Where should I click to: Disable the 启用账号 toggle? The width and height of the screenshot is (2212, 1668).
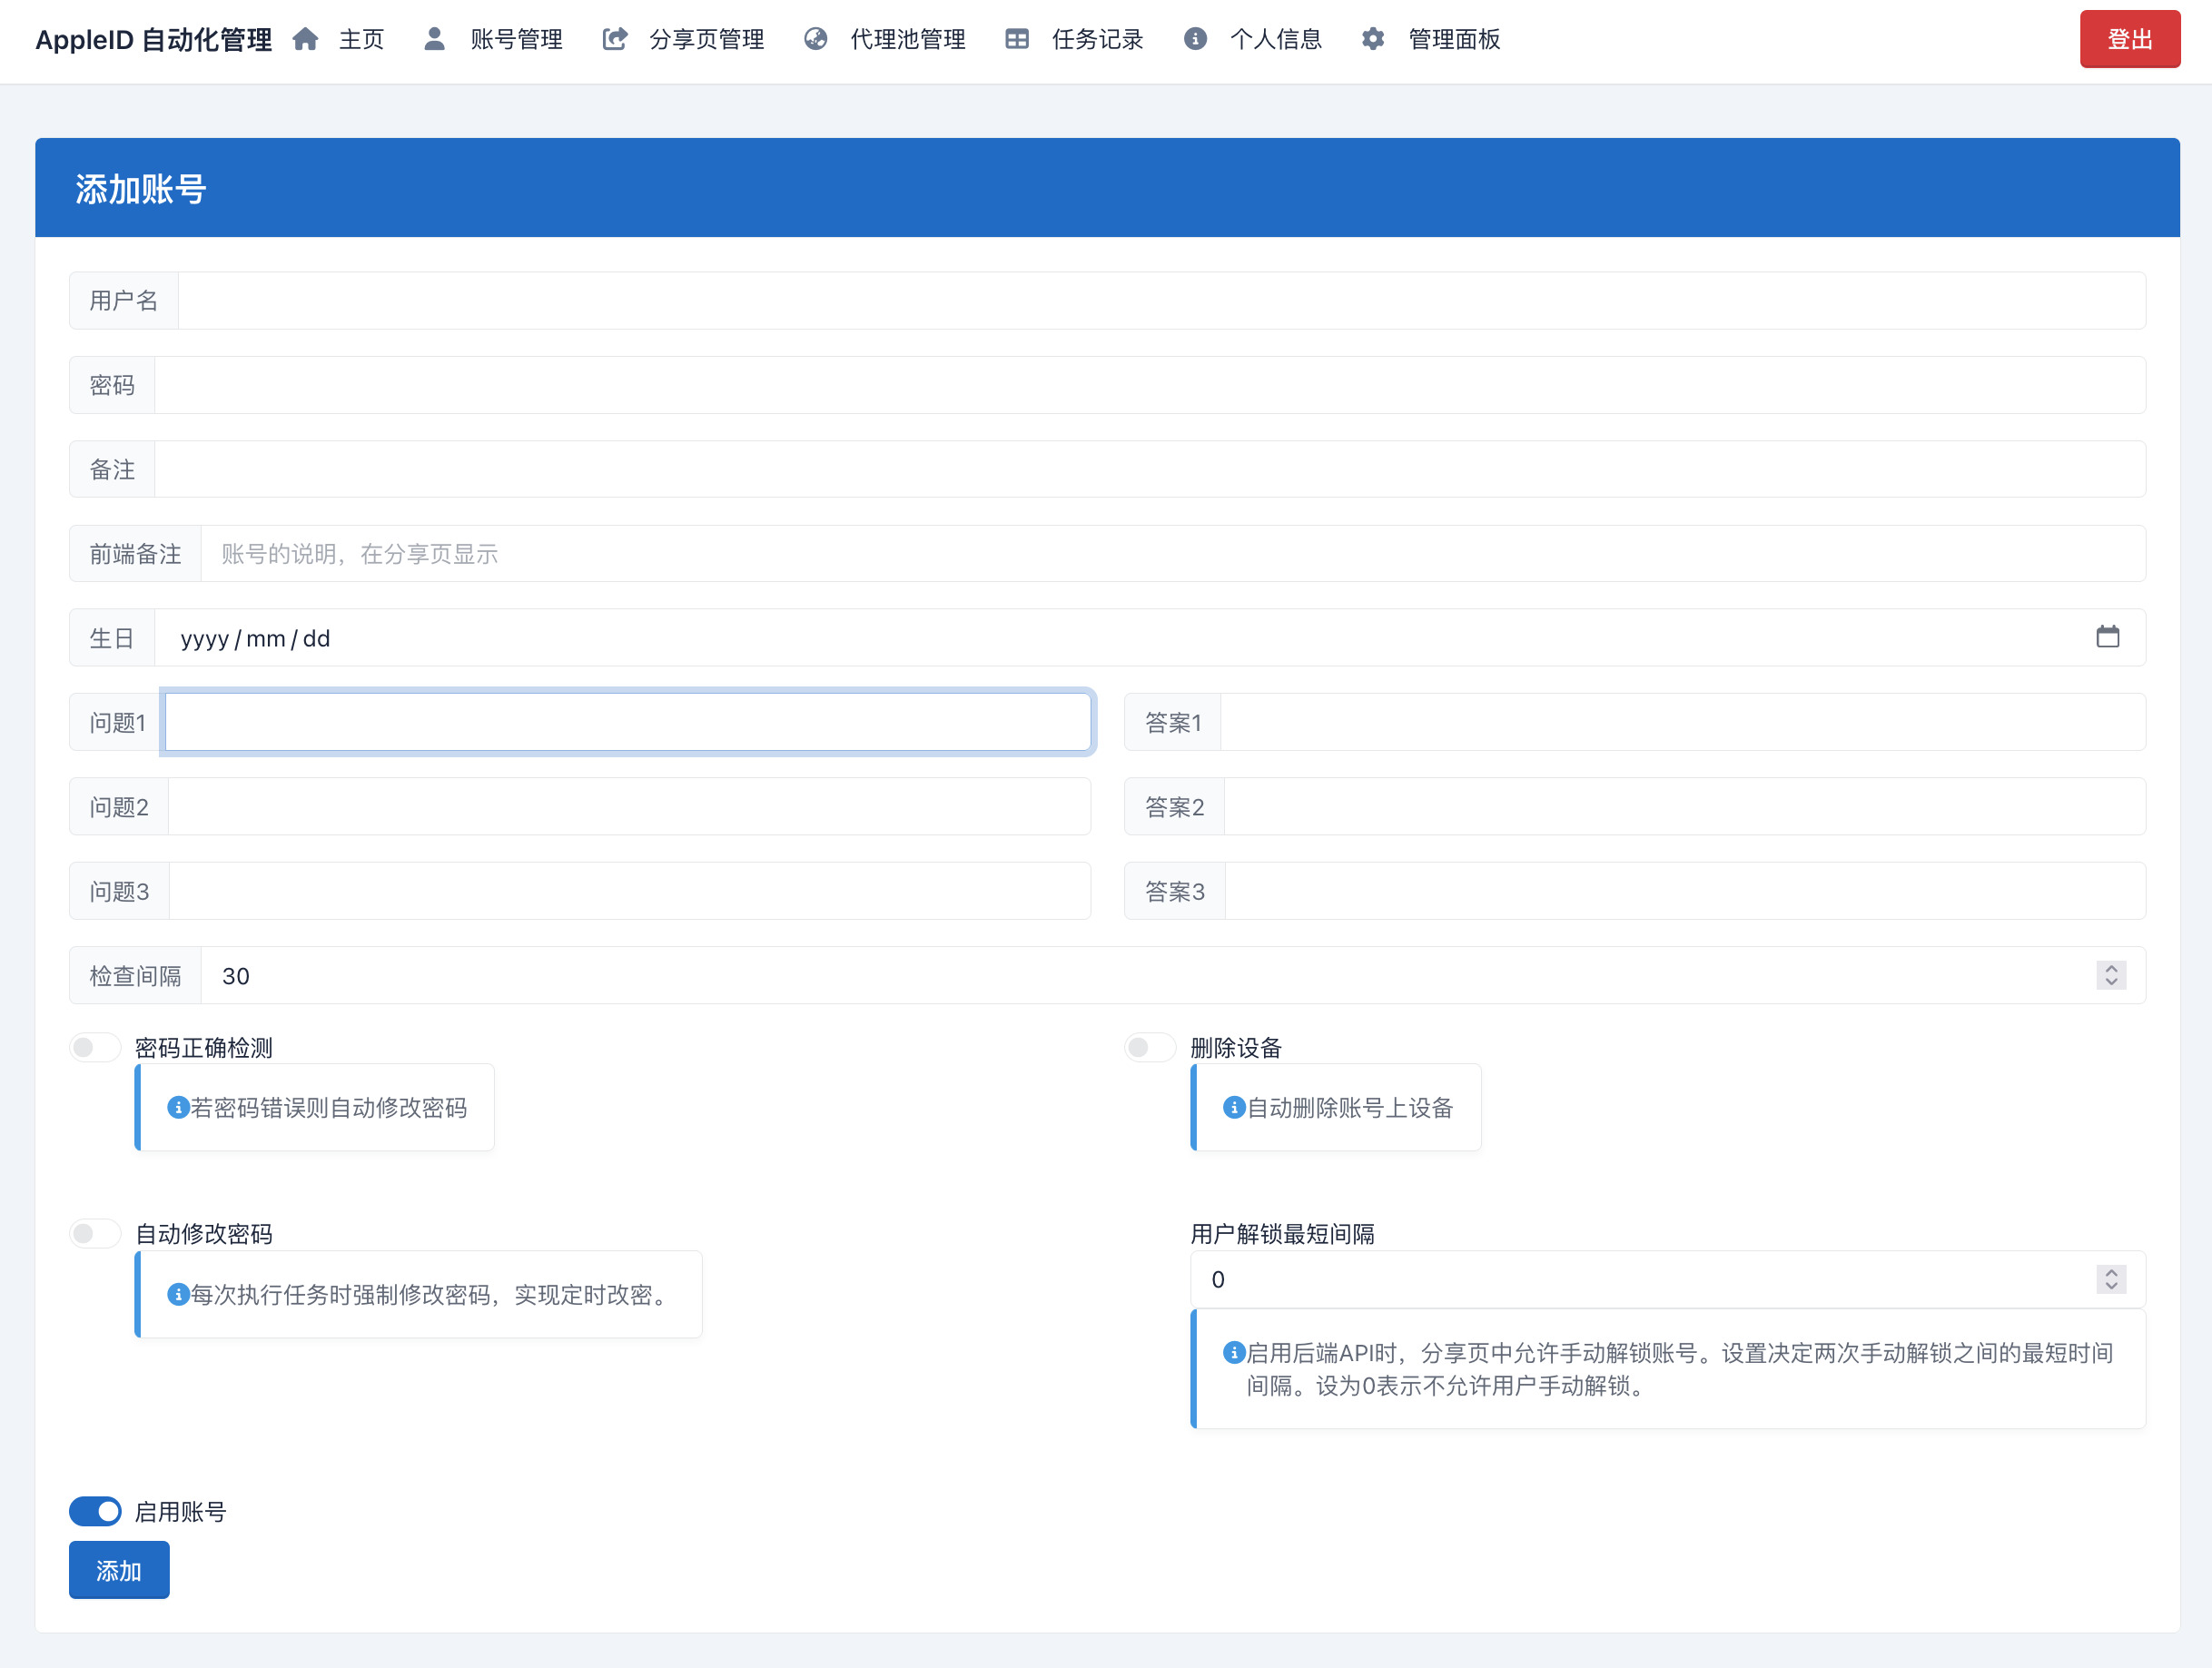pyautogui.click(x=95, y=1511)
